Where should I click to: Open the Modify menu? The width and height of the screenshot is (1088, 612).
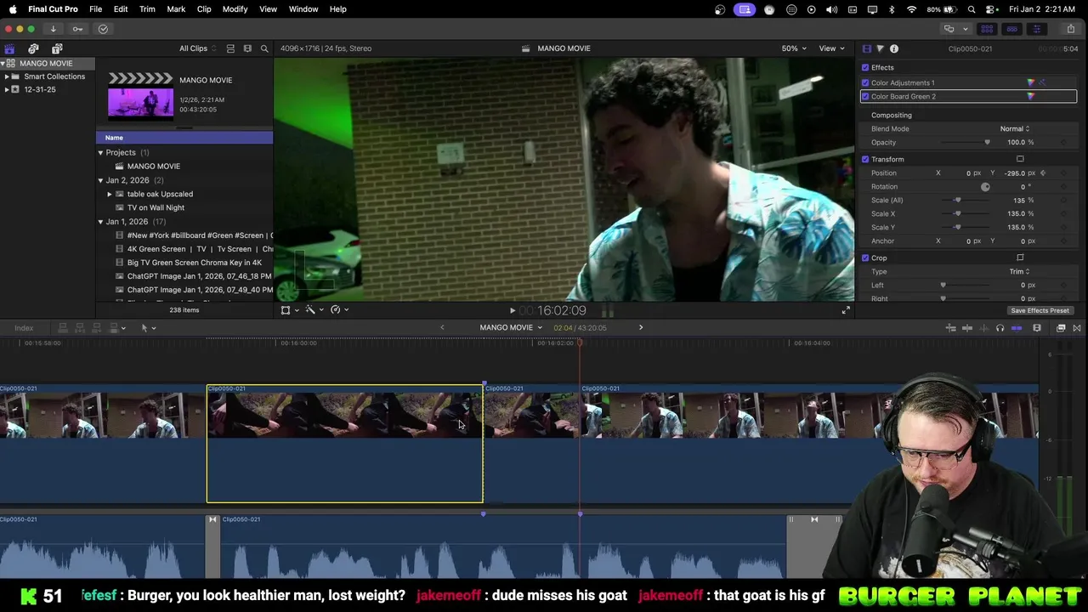tap(235, 8)
